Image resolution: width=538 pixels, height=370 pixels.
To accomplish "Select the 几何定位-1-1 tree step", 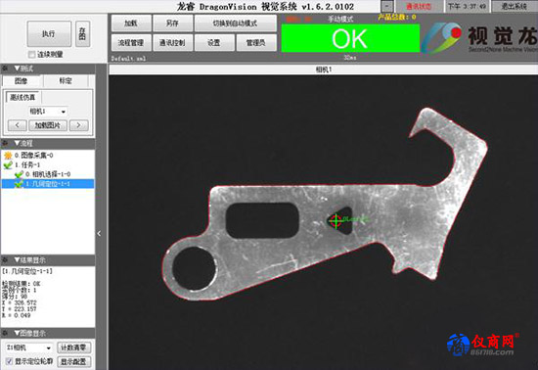I will click(48, 184).
